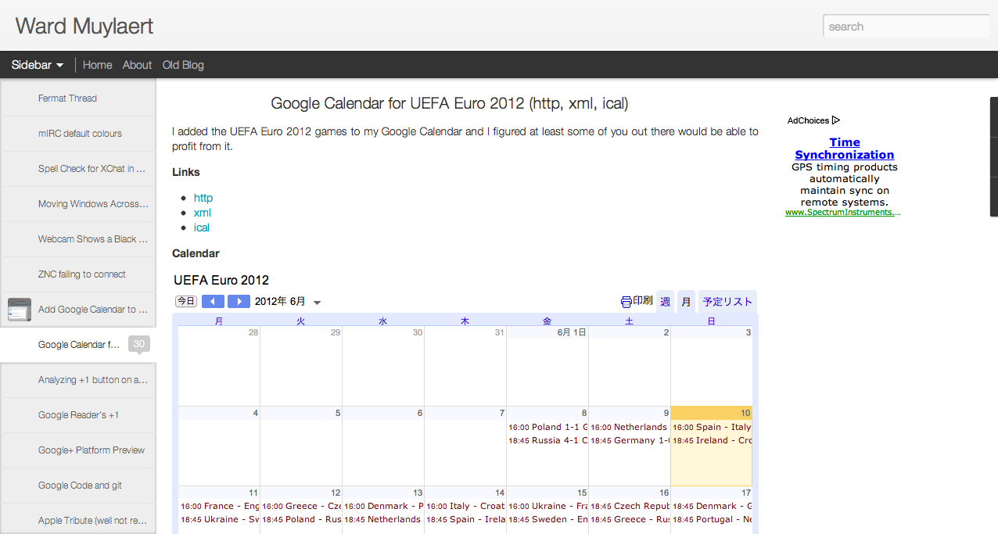Click the 16:00 Spain - Italy event
Image resolution: width=998 pixels, height=534 pixels.
712,428
